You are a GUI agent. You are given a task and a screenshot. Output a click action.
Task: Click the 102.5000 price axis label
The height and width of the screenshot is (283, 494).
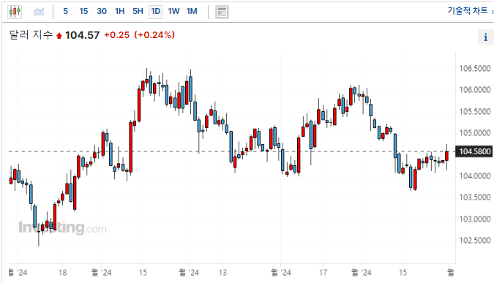475,241
